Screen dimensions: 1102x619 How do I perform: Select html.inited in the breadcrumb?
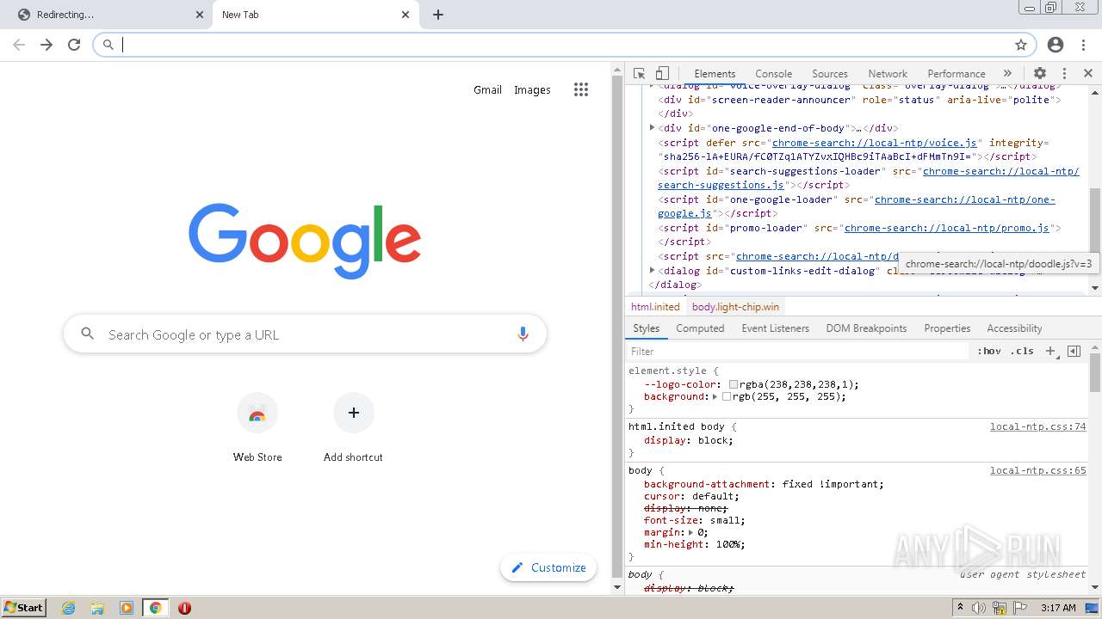point(655,307)
